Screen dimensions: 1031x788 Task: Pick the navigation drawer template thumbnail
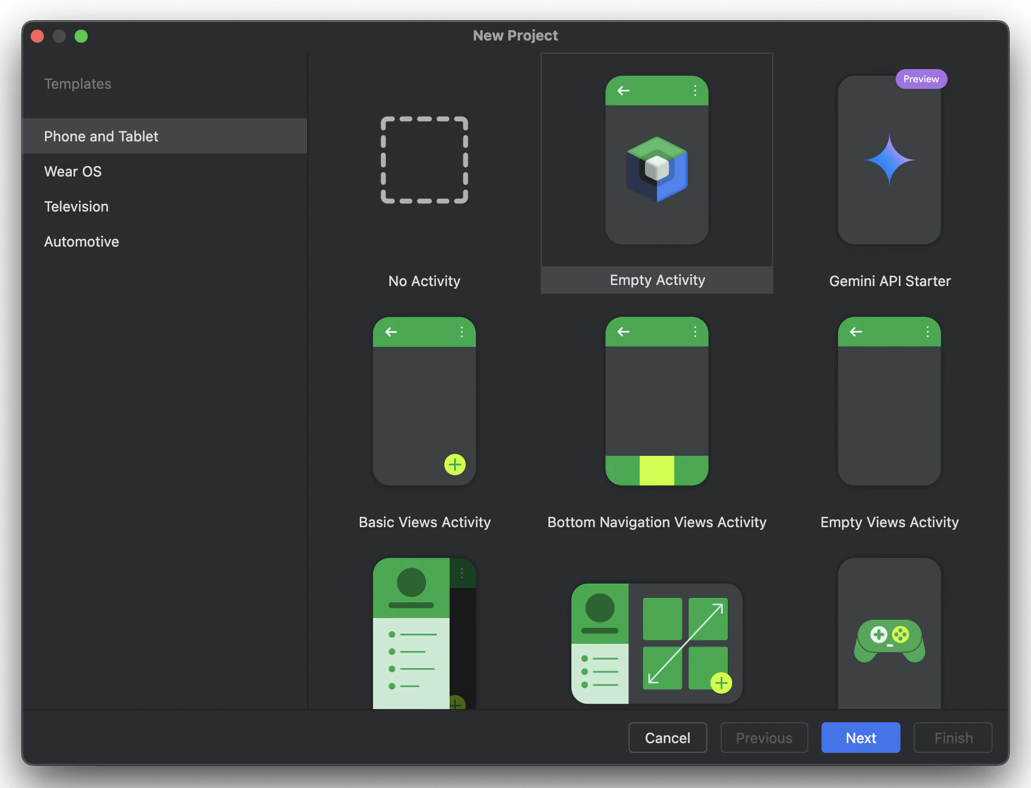pos(424,633)
